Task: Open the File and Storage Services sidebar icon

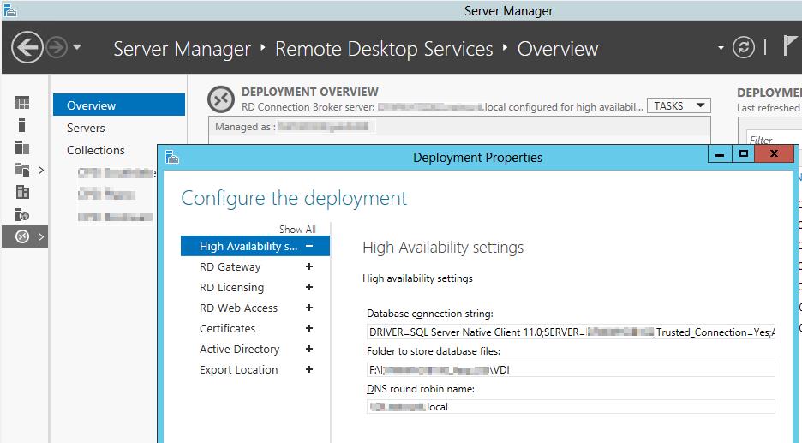Action: (x=22, y=170)
